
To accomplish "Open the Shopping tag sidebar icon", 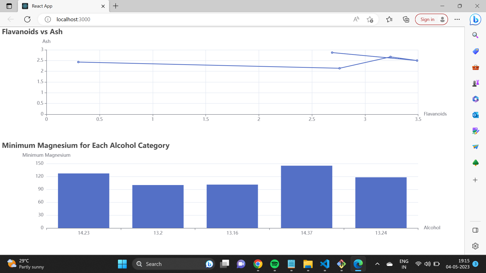I will click(475, 51).
